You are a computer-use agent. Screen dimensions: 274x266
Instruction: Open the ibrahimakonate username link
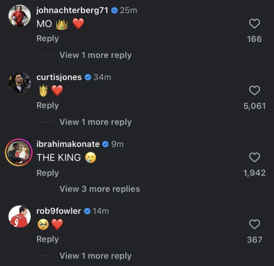pyautogui.click(x=68, y=144)
